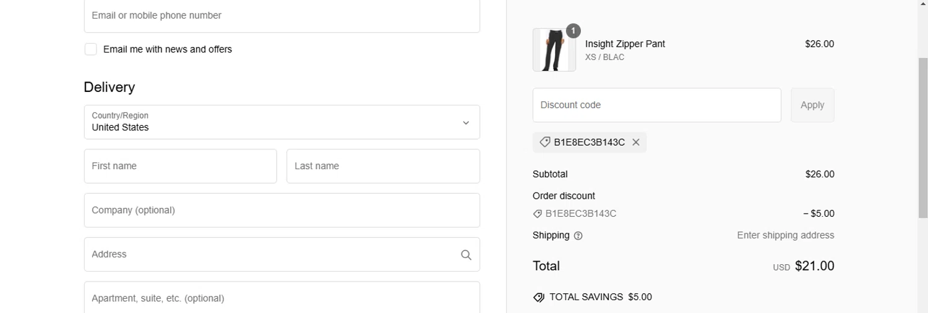This screenshot has width=928, height=313.
Task: Click the order discount tag icon
Action: click(538, 214)
